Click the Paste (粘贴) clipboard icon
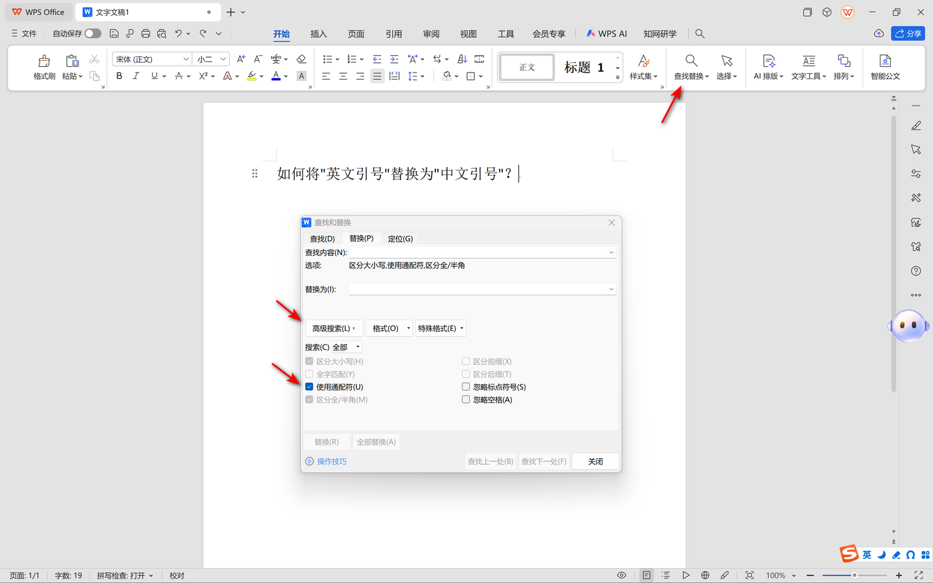This screenshot has width=933, height=583. [x=72, y=61]
